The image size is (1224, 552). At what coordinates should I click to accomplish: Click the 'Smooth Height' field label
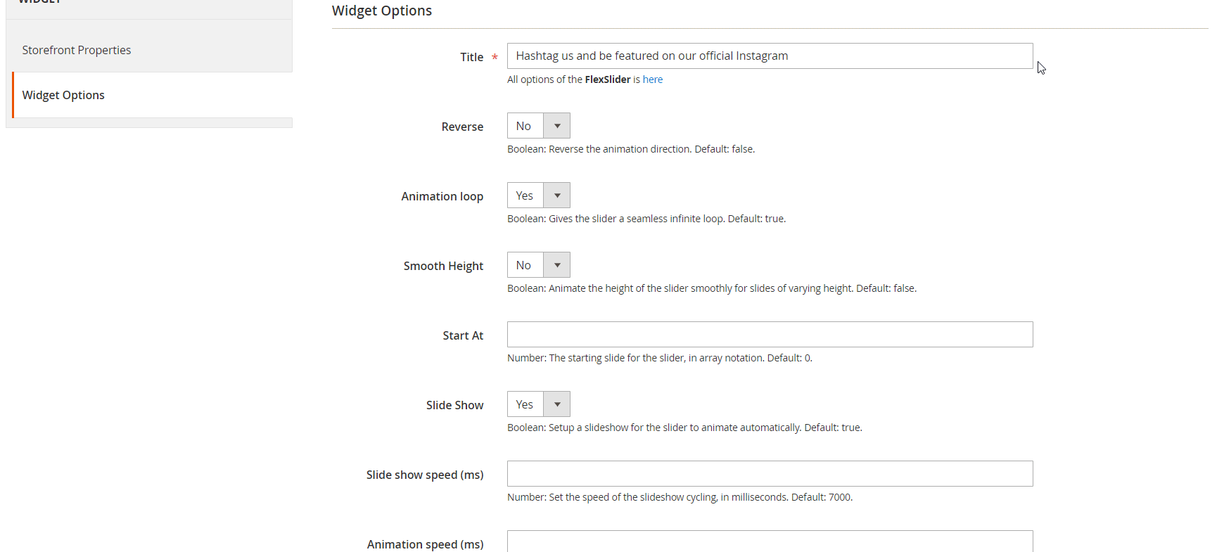[x=443, y=266]
